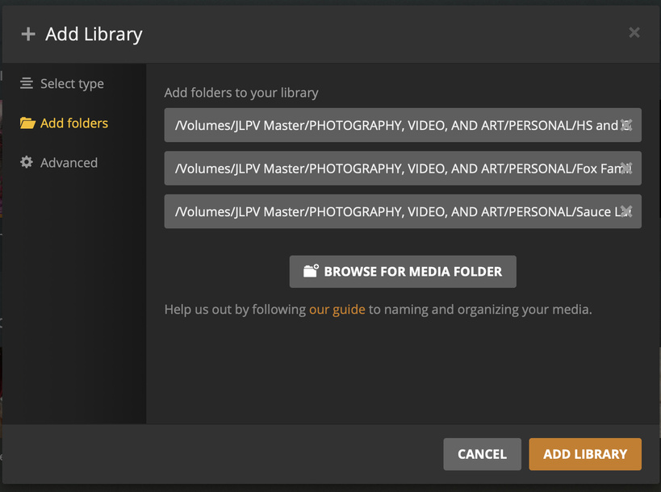Click the folder-plus icon in the Browse button

(311, 271)
